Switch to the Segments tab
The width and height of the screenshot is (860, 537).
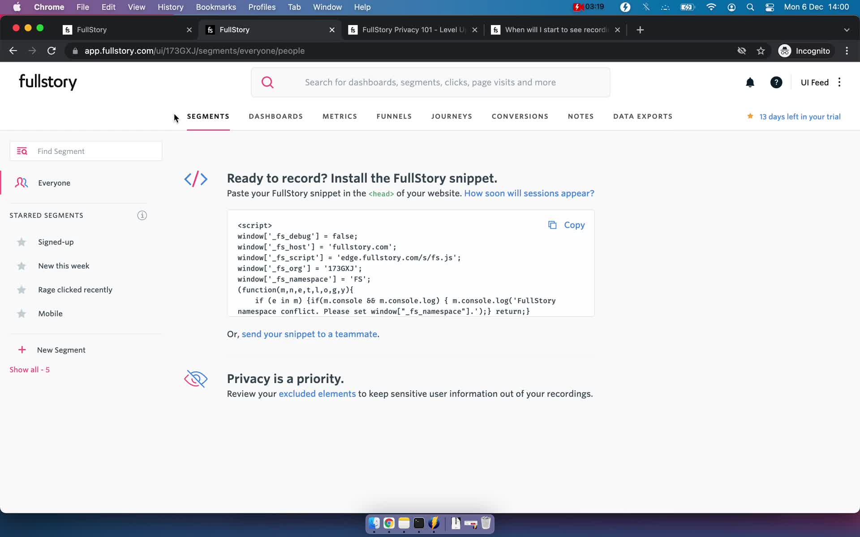(208, 116)
